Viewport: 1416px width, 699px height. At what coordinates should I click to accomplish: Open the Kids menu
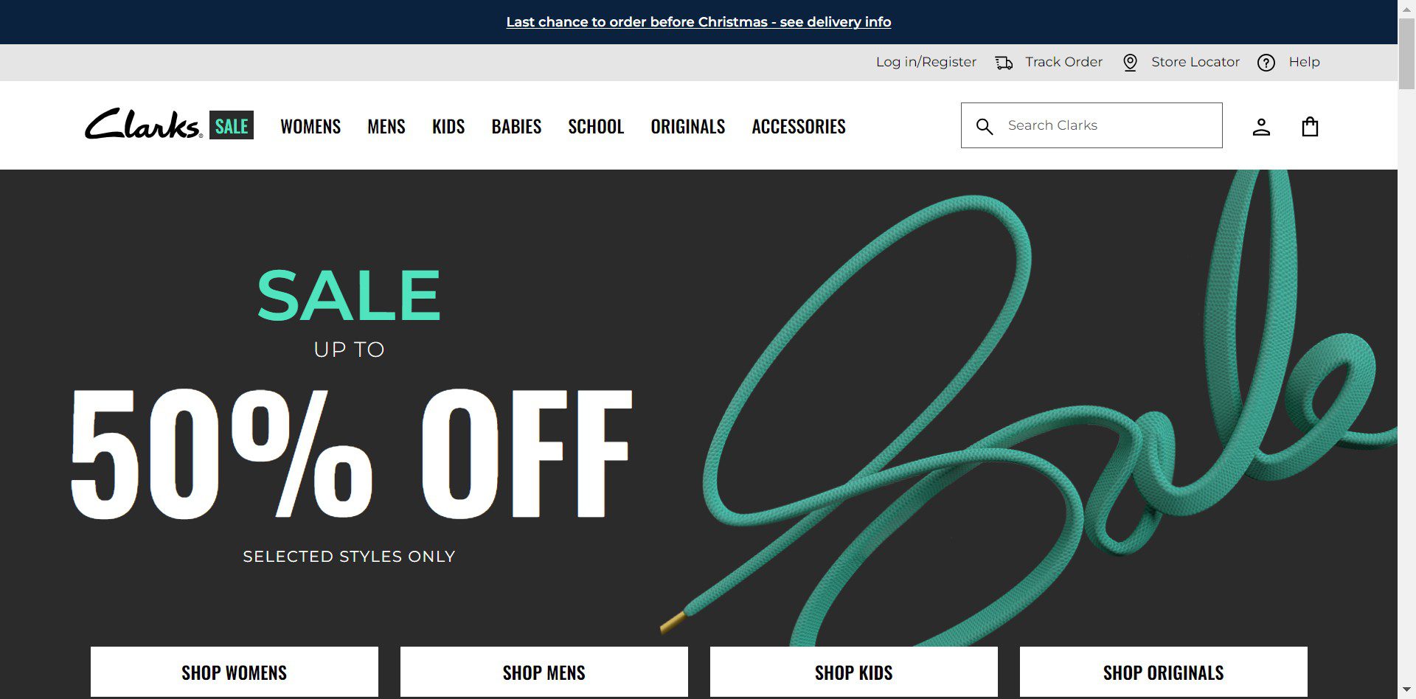coord(448,127)
